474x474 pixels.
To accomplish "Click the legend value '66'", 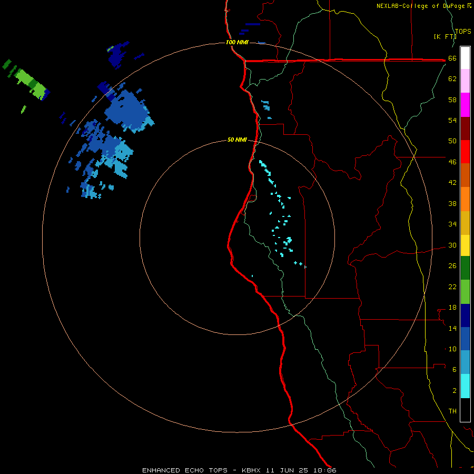I will pyautogui.click(x=452, y=58).
